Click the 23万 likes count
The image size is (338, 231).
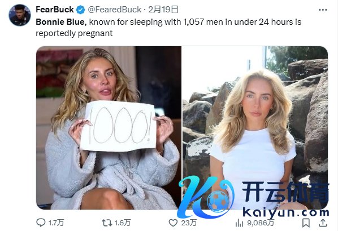[x=189, y=223]
